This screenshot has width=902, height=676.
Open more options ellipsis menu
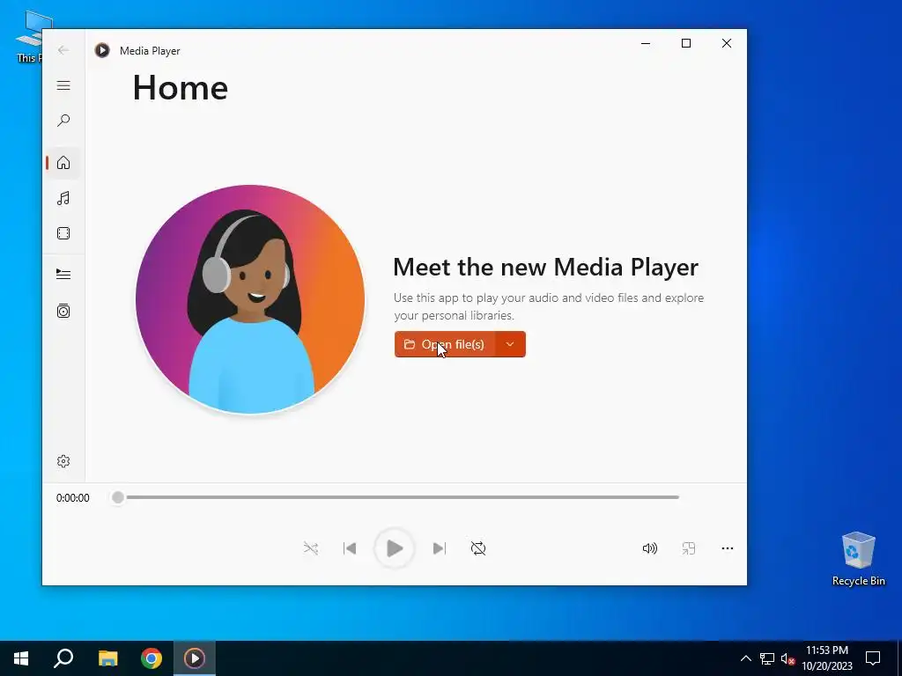coord(727,548)
